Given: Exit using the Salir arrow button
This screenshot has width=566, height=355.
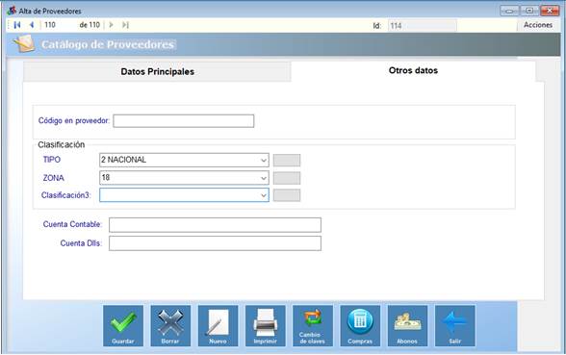Looking at the screenshot, I should click(454, 326).
